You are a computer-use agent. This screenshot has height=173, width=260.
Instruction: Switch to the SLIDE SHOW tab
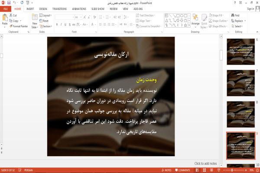[x=98, y=9]
